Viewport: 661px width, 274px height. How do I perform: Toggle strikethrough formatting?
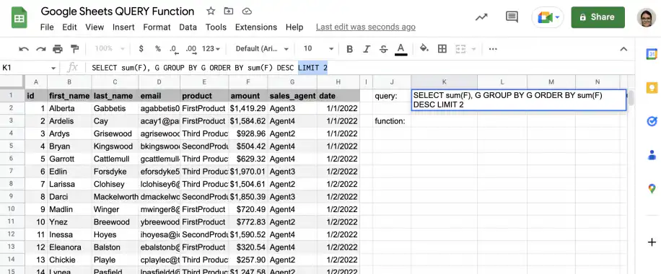coord(383,49)
